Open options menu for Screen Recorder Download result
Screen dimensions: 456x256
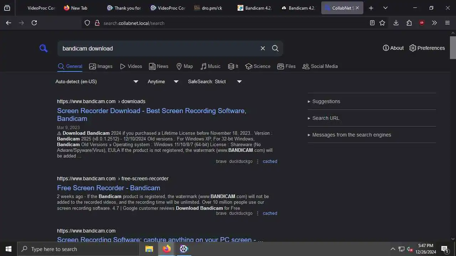[x=258, y=161]
